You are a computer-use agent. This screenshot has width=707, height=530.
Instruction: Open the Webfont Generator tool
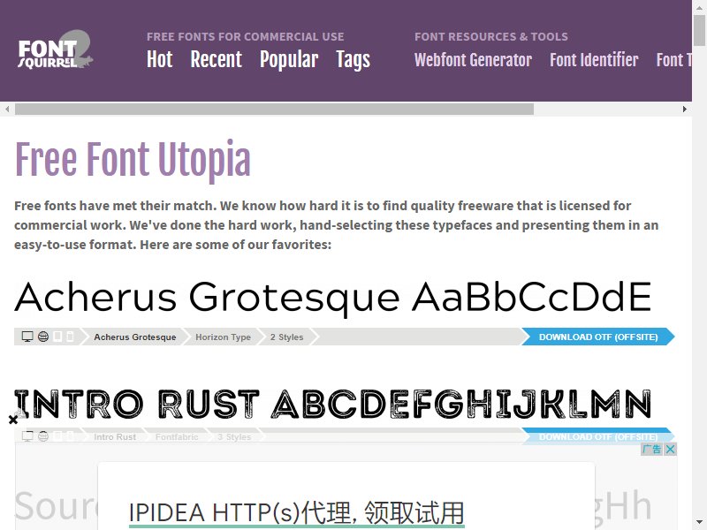pyautogui.click(x=473, y=59)
